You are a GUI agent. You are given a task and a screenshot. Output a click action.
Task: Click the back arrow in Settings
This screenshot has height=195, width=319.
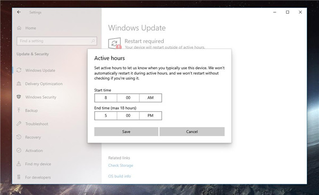pos(19,12)
